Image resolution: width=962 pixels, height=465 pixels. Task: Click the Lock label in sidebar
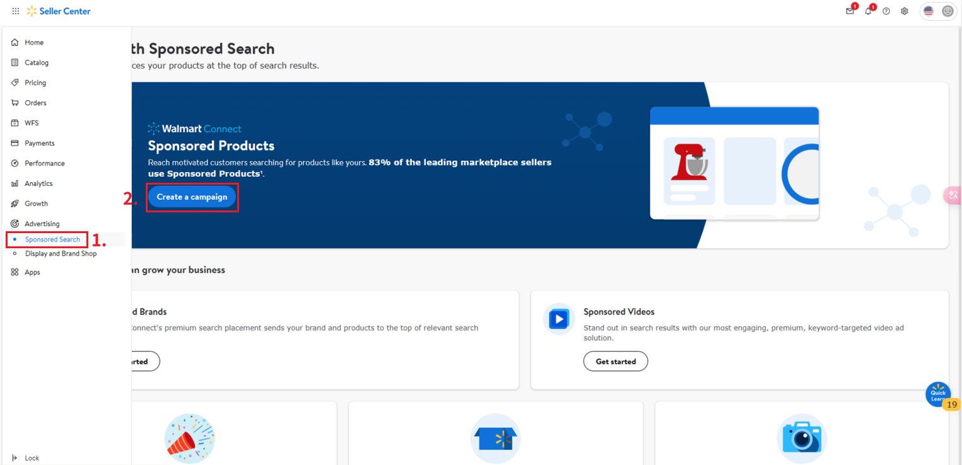(x=32, y=458)
